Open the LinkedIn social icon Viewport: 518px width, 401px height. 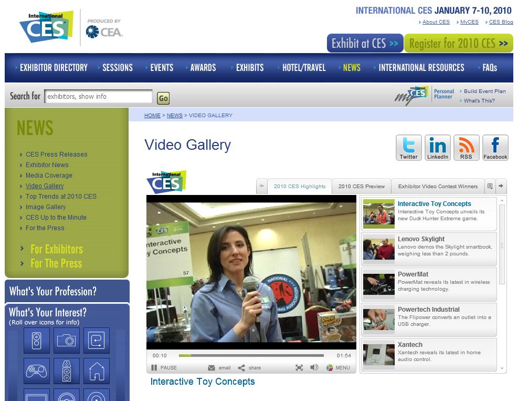[x=438, y=148]
